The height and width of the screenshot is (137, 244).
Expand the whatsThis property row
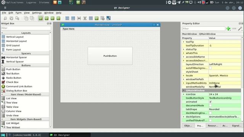[x=183, y=53]
